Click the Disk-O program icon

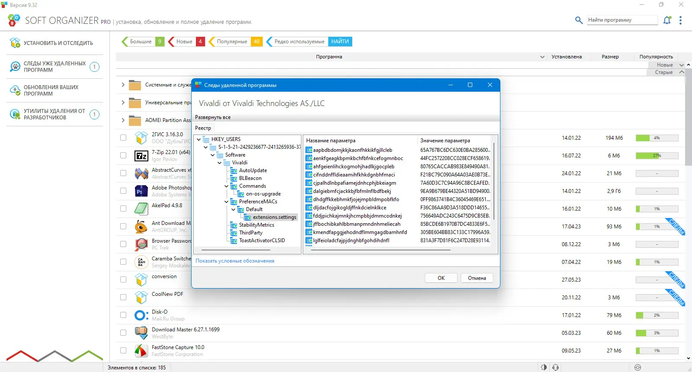point(141,315)
